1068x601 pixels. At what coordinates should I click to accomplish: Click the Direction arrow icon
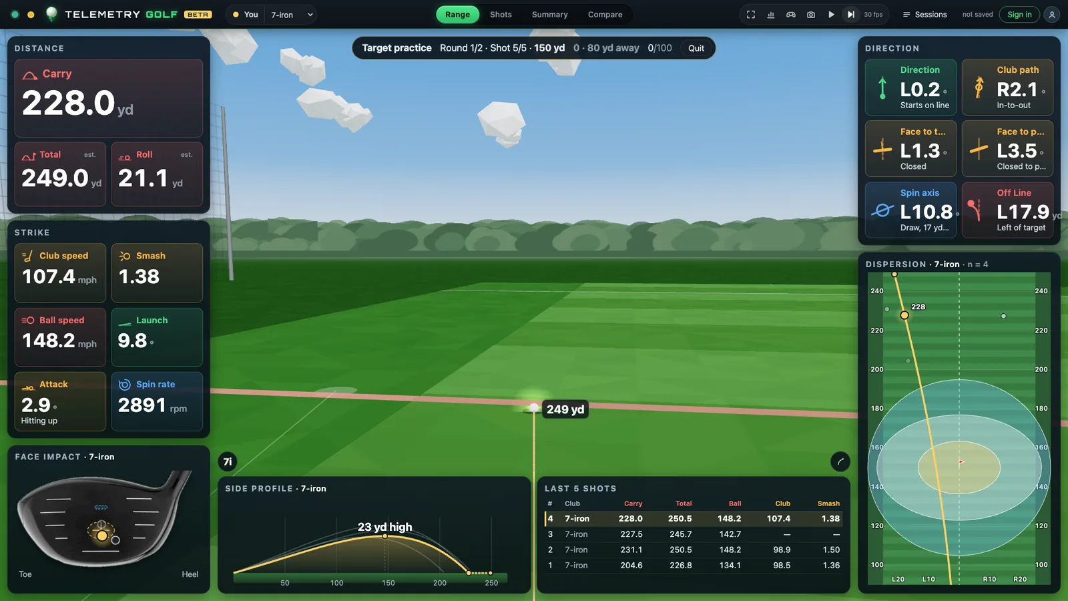pos(882,88)
